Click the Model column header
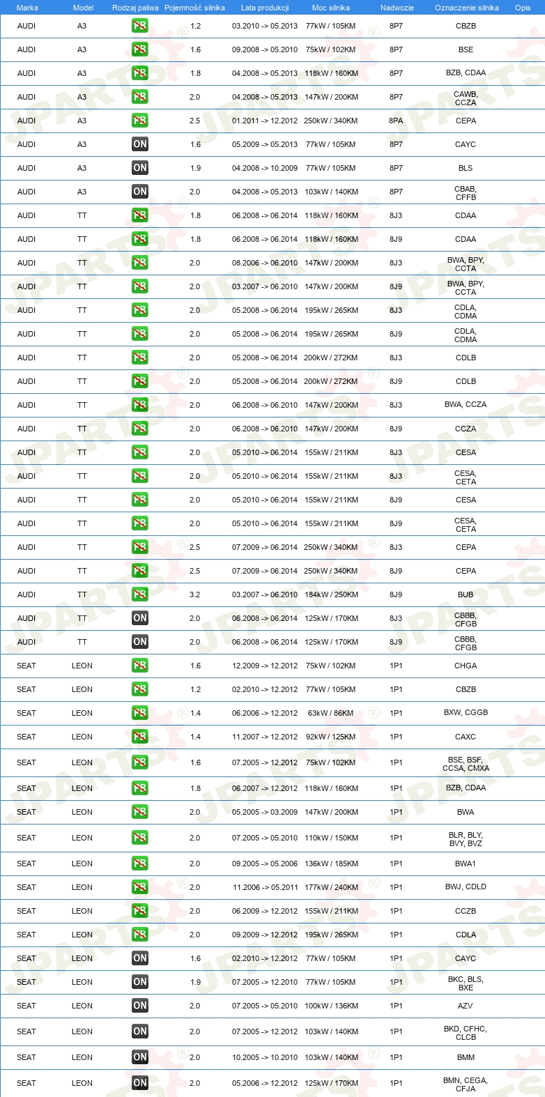 (83, 8)
